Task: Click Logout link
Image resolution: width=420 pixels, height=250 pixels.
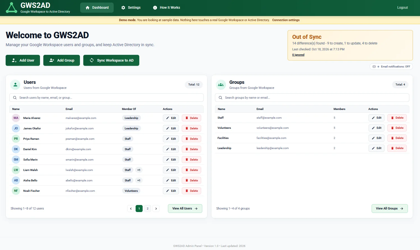Action: point(402,8)
